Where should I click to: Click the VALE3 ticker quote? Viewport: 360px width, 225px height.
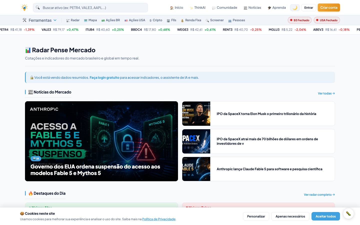(60, 29)
